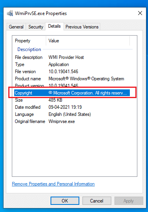Select the File version row
The image size is (148, 212).
pyautogui.click(x=72, y=72)
